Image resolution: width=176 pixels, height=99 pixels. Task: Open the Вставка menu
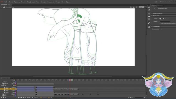23,2
